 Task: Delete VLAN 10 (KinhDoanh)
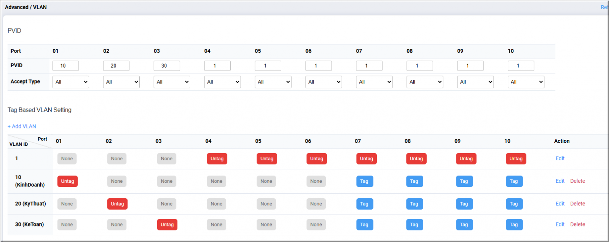tap(577, 181)
